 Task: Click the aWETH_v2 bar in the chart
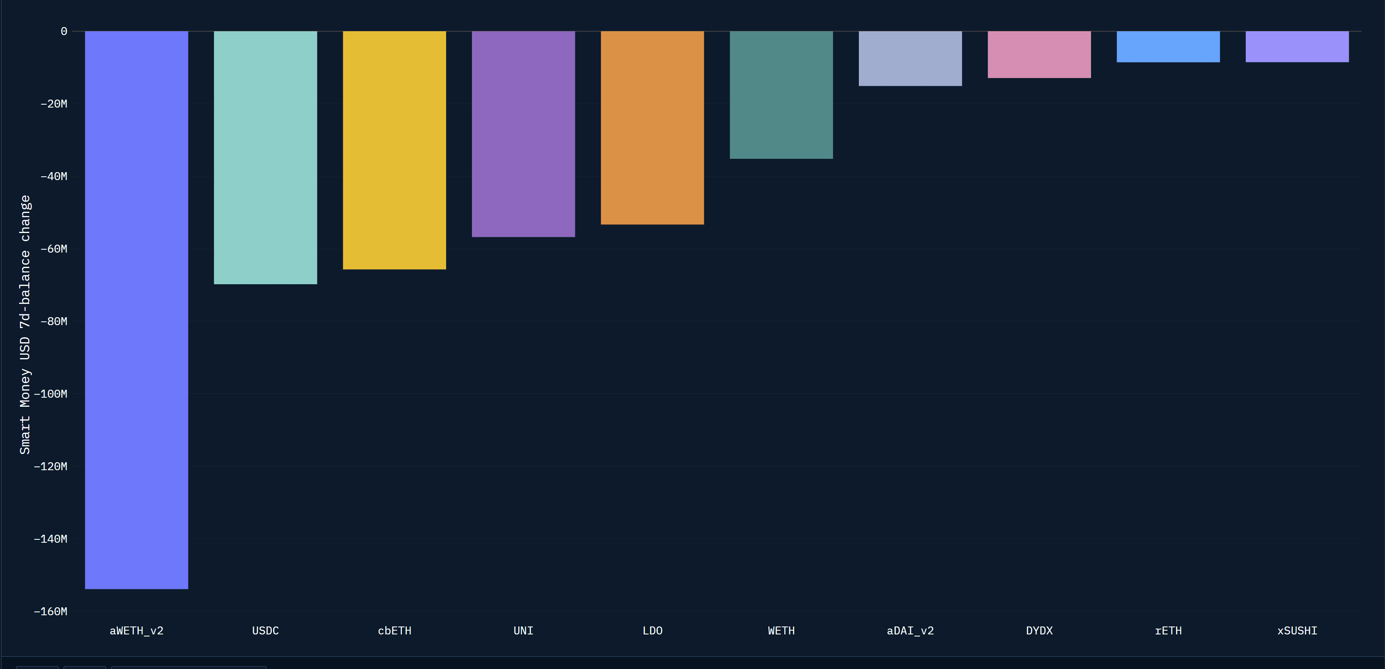pyautogui.click(x=137, y=310)
